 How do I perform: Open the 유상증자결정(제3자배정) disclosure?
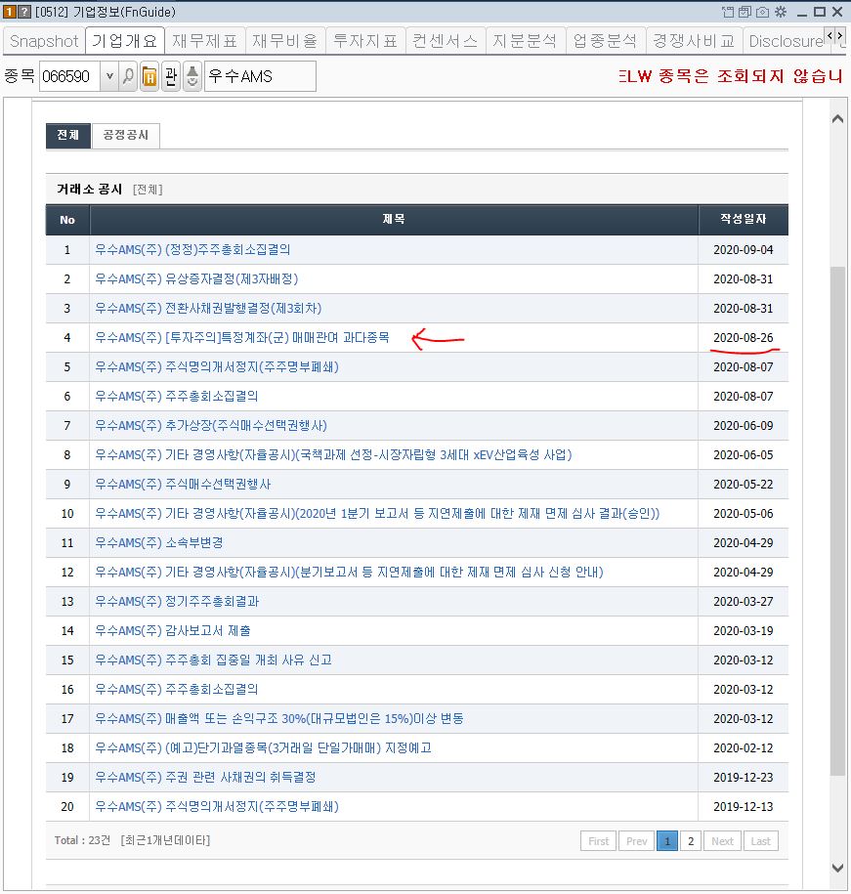click(x=196, y=278)
